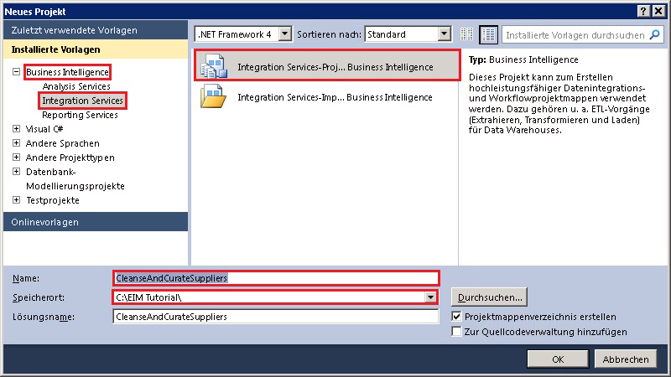Expand the Andere Projekttypen node
This screenshot has width=671, height=377.
pyautogui.click(x=16, y=157)
